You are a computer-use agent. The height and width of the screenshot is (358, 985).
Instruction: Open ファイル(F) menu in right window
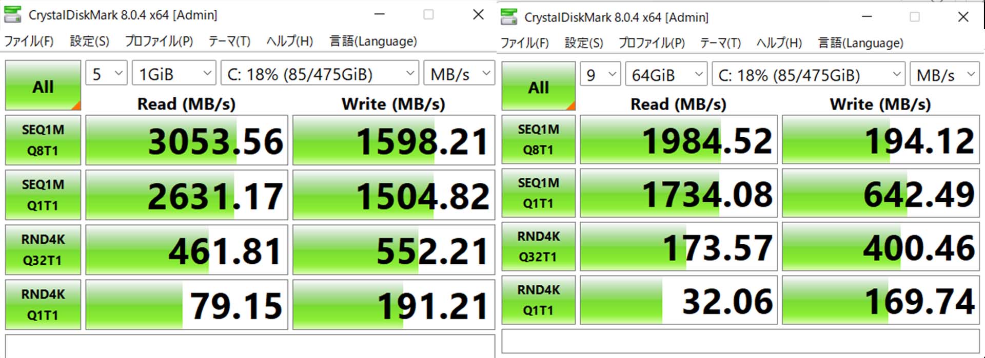524,43
